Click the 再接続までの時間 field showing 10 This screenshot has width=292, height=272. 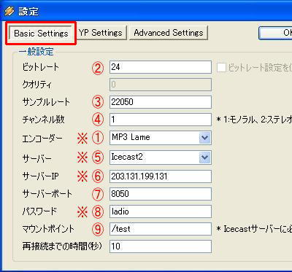pos(161,246)
